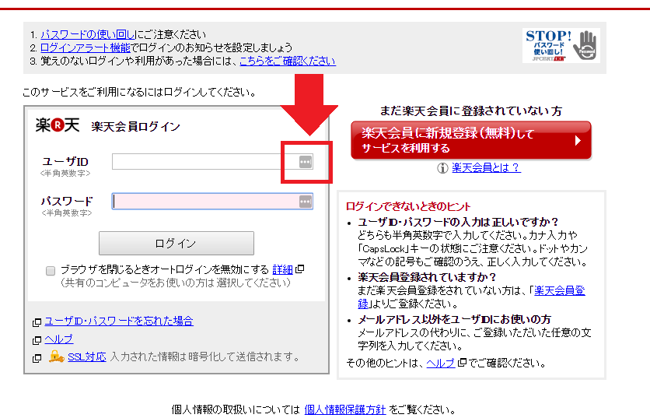The height and width of the screenshot is (418, 650).
Task: Click external-window icon before SSL対応
Action: pos(37,358)
